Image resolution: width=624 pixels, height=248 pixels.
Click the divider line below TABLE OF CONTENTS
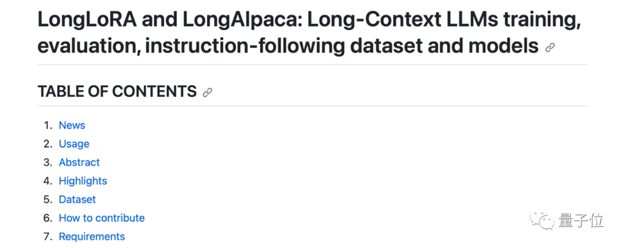tap(312, 106)
